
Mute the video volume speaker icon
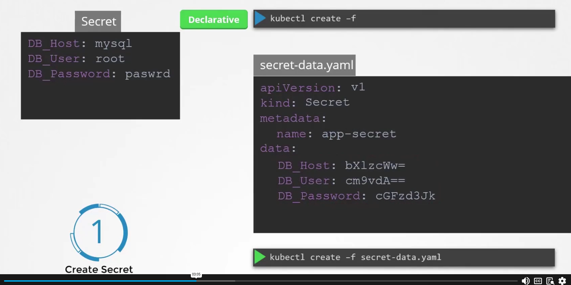click(525, 281)
